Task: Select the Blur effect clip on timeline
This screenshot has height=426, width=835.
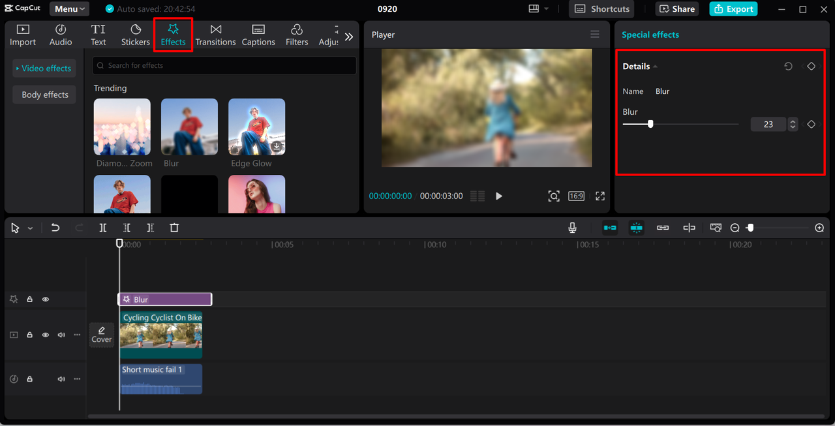Action: (165, 299)
